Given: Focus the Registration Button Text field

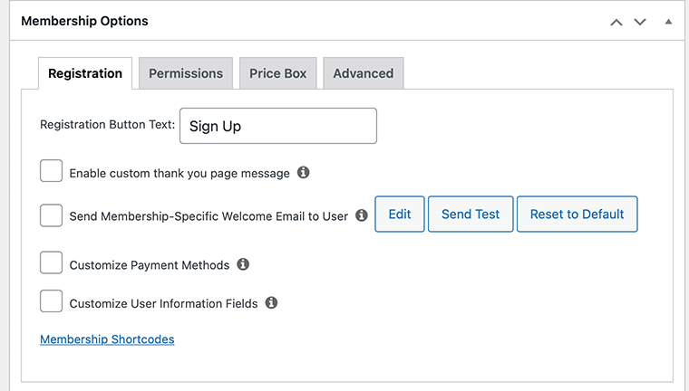Looking at the screenshot, I should tap(278, 126).
